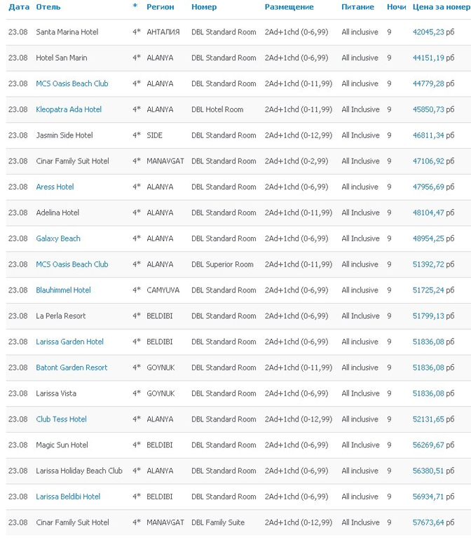
Task: Open the Blauhimmel Hotel link
Action: [63, 290]
